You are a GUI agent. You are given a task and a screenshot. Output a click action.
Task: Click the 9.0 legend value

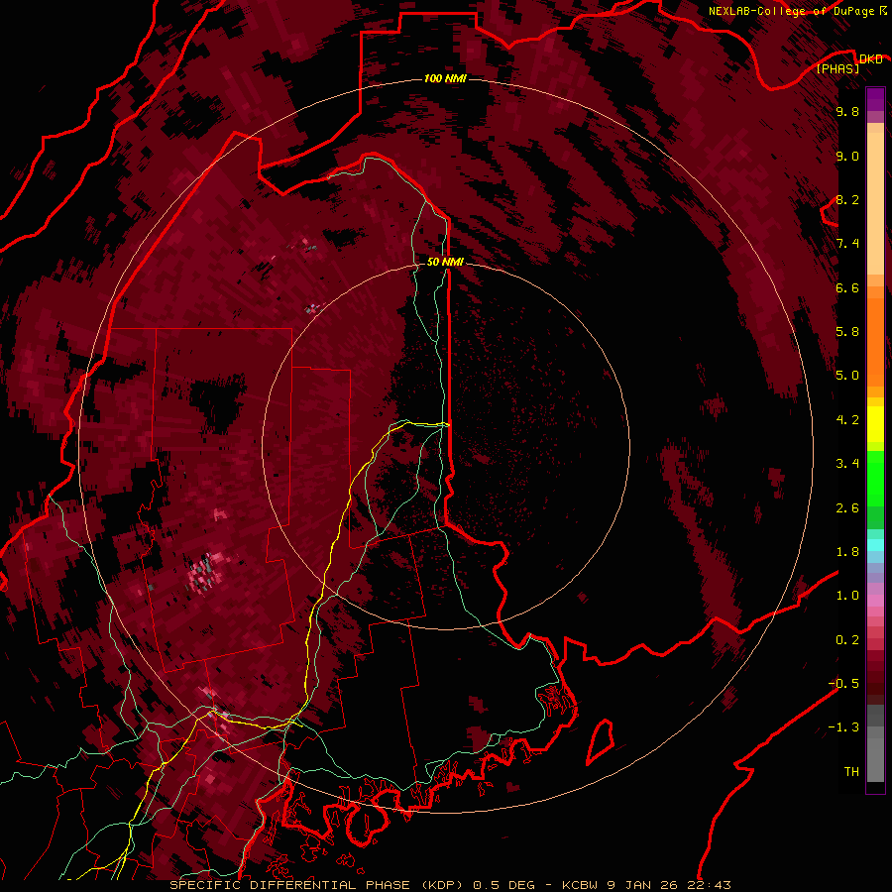pos(847,156)
